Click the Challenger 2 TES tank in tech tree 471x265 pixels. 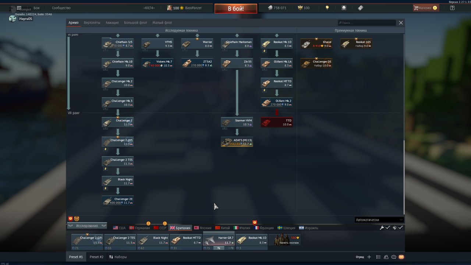tap(118, 161)
